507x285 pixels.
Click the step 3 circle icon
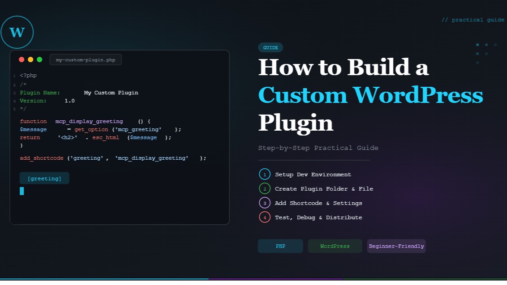[265, 203]
